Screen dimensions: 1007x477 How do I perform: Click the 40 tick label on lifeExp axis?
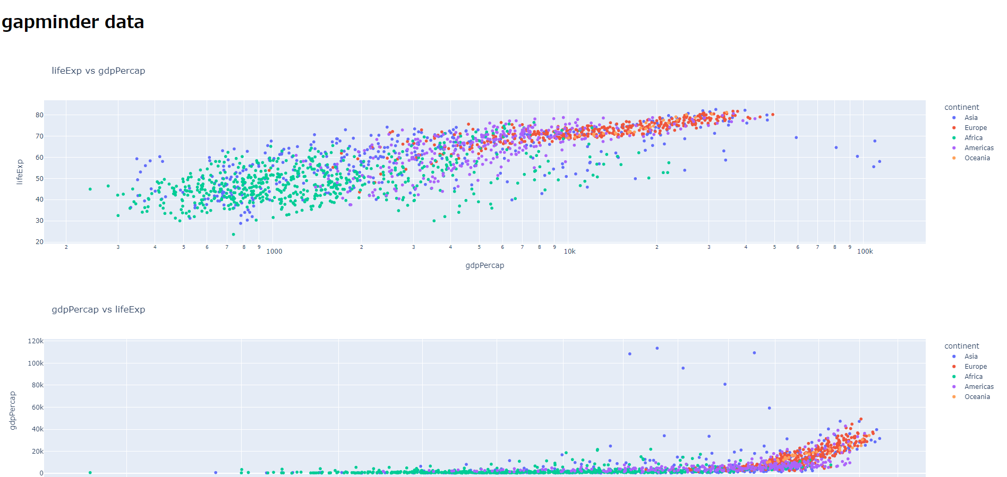pos(40,200)
